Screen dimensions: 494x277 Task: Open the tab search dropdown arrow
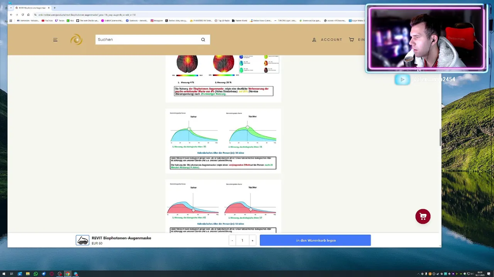[x=11, y=8]
